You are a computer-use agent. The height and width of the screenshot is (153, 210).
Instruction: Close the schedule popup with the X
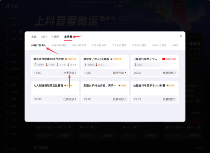point(181,36)
